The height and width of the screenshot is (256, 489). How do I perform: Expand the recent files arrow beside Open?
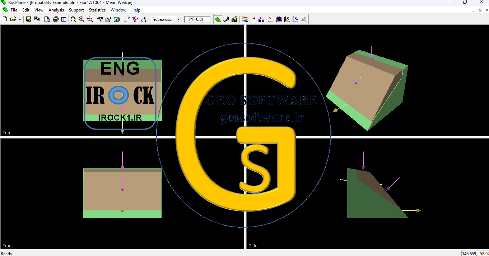tap(20, 19)
